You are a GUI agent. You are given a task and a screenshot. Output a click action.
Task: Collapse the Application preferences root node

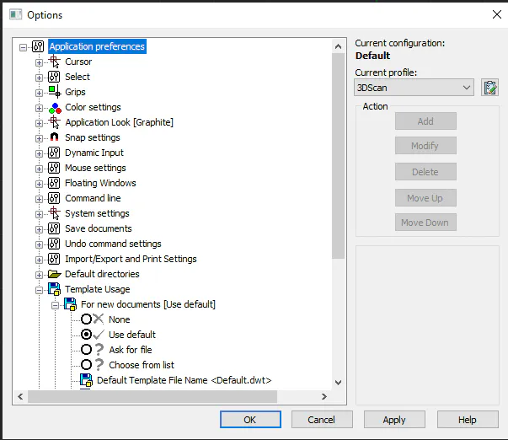click(23, 47)
